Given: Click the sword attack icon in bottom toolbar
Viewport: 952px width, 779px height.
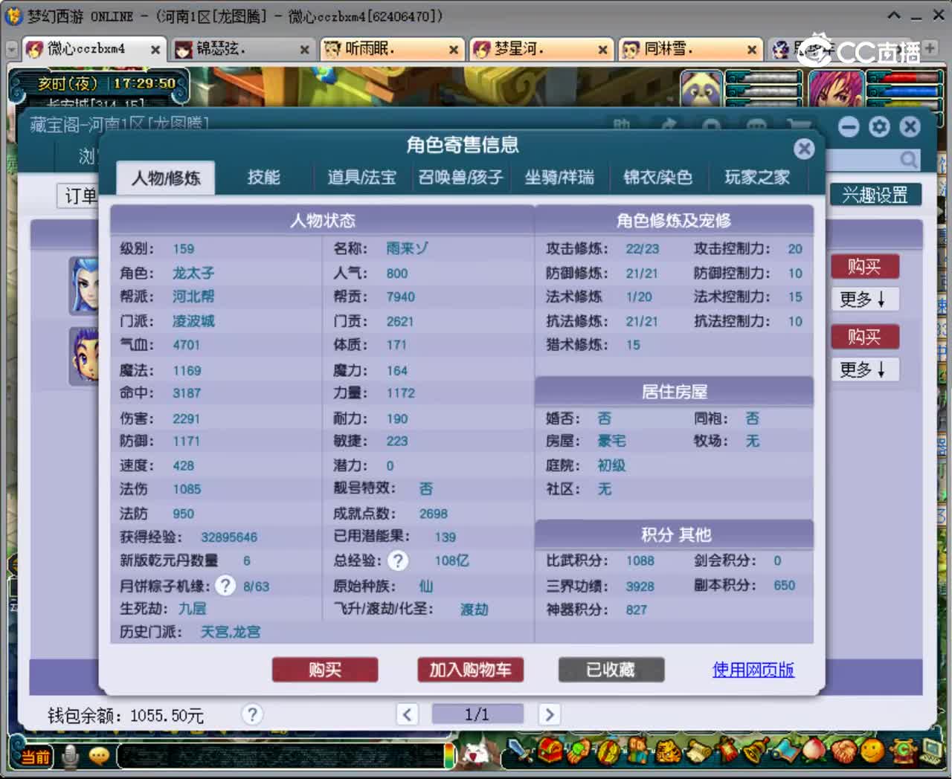Looking at the screenshot, I should (x=519, y=751).
